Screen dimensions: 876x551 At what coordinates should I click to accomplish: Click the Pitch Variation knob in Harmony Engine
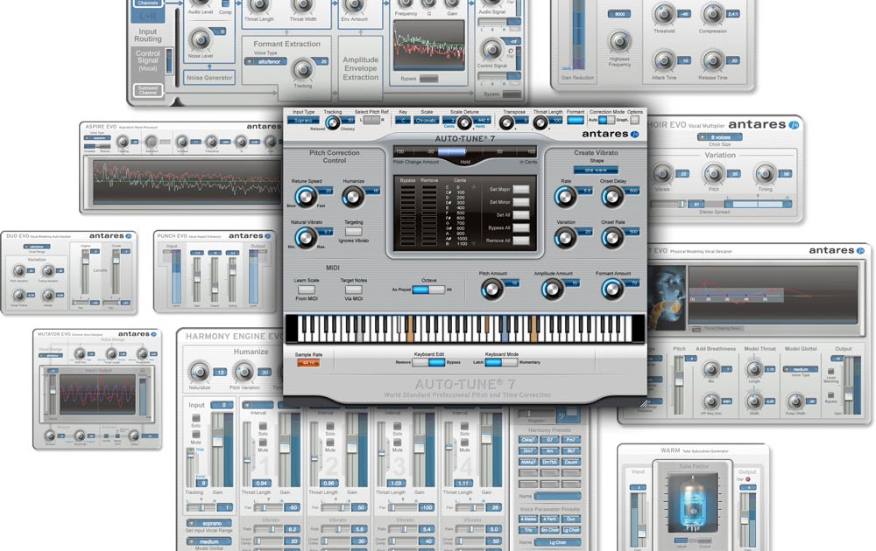click(244, 372)
